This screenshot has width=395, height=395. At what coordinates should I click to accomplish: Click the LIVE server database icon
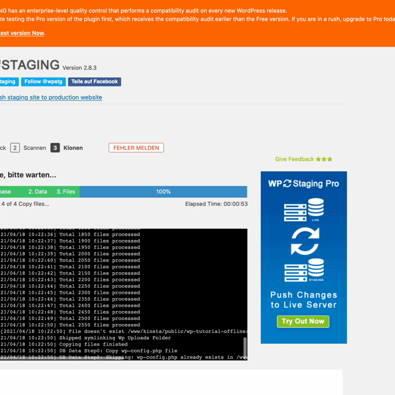click(x=304, y=210)
